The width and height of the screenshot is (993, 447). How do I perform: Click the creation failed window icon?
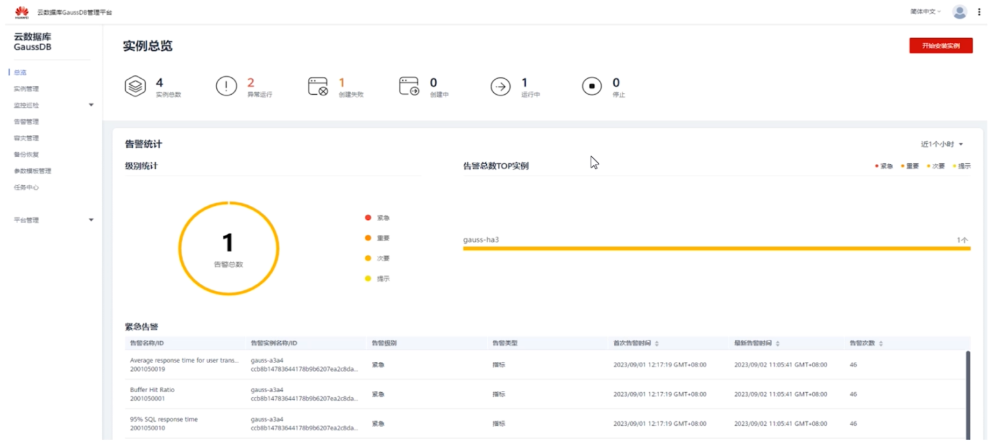click(318, 86)
